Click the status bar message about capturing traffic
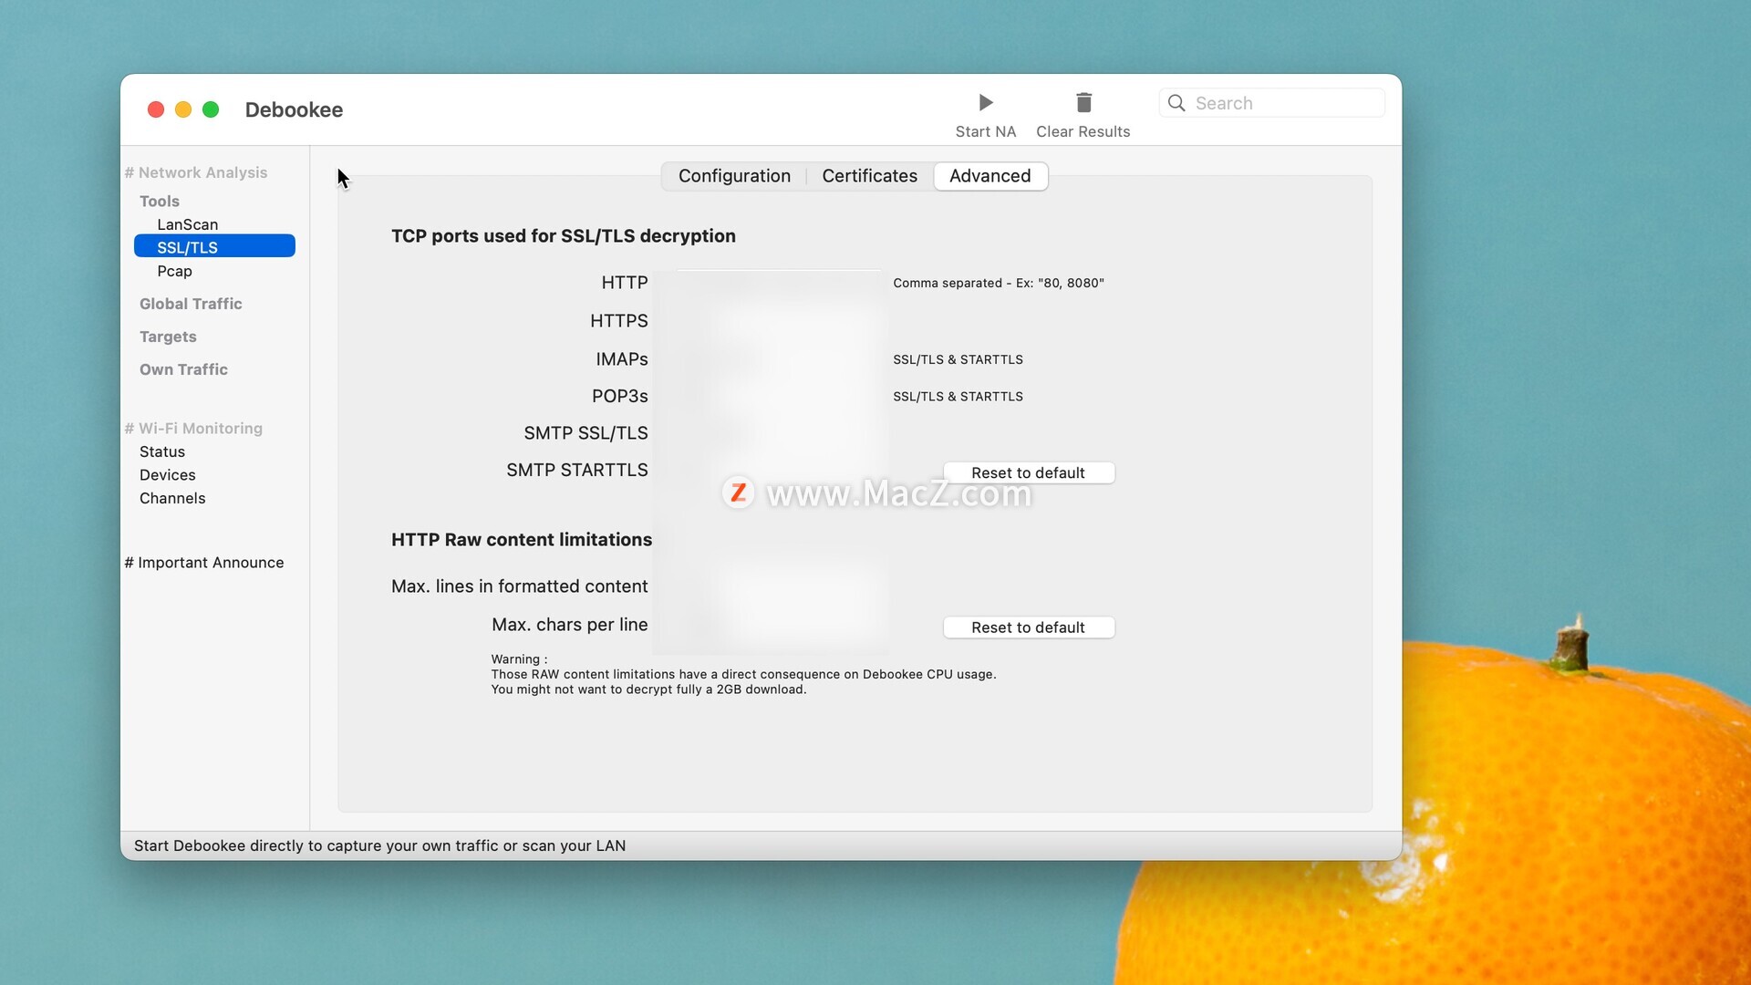 [x=379, y=845]
